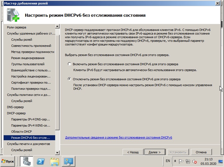Select Режим DHCPv6 без отсле... step

[29, 137]
